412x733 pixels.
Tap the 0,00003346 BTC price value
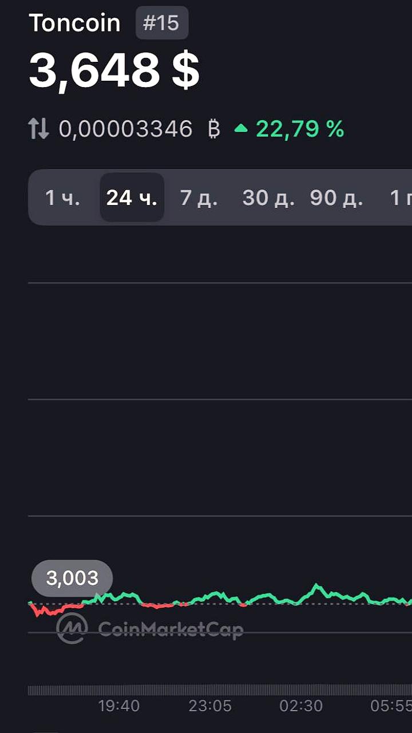(x=126, y=129)
